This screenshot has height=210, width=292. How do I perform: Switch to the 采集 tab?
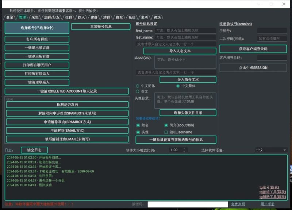pos(35,16)
